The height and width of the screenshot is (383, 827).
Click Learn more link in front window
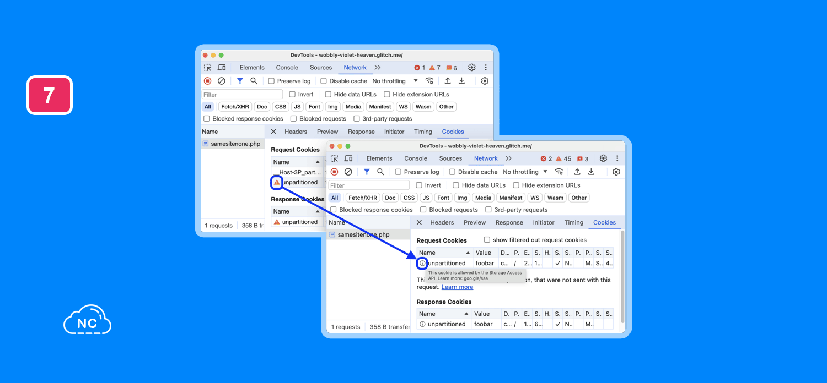(457, 287)
